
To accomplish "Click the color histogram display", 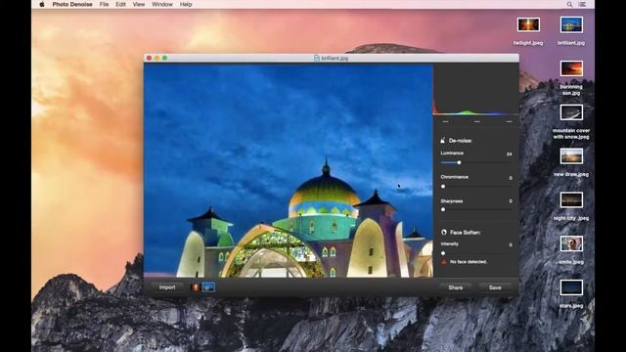I will pos(476,90).
